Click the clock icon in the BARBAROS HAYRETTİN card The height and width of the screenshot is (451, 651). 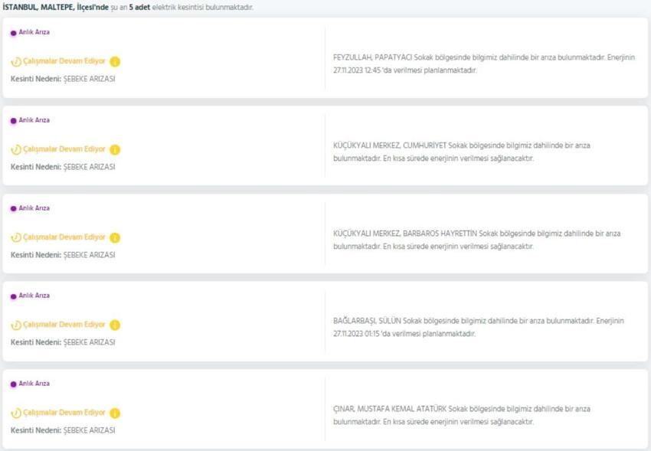coord(16,237)
